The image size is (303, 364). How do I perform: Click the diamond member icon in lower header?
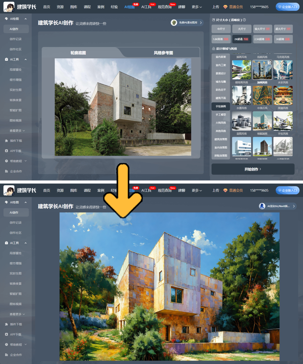tap(225, 190)
